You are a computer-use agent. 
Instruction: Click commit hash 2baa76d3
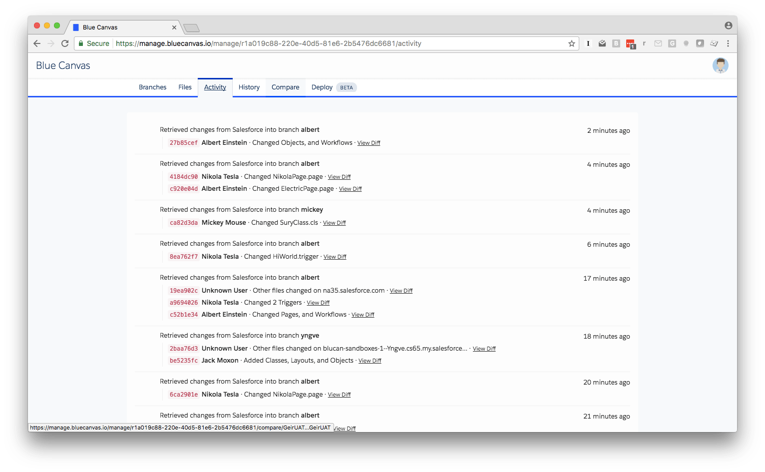click(x=184, y=349)
